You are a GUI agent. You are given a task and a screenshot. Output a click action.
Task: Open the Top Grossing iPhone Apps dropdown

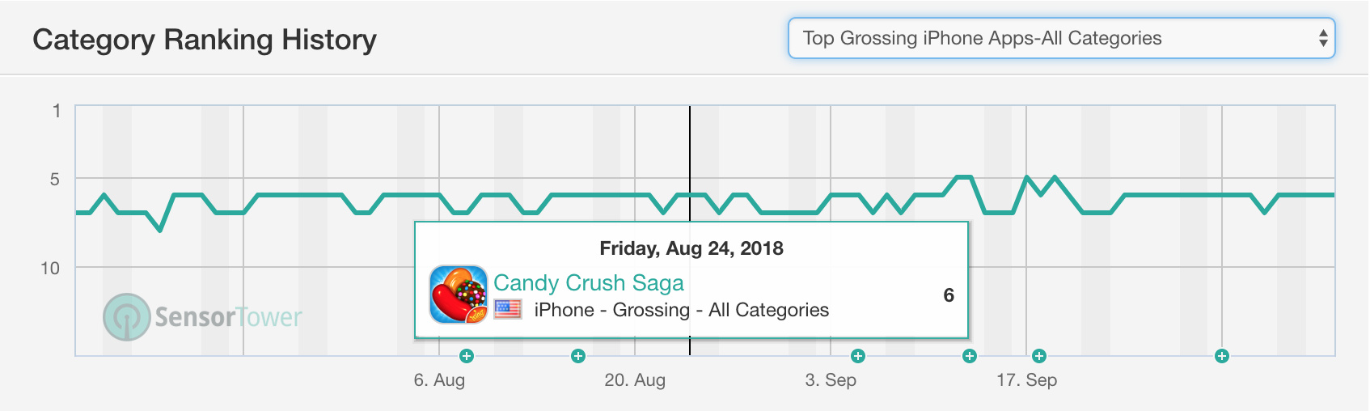[1061, 38]
